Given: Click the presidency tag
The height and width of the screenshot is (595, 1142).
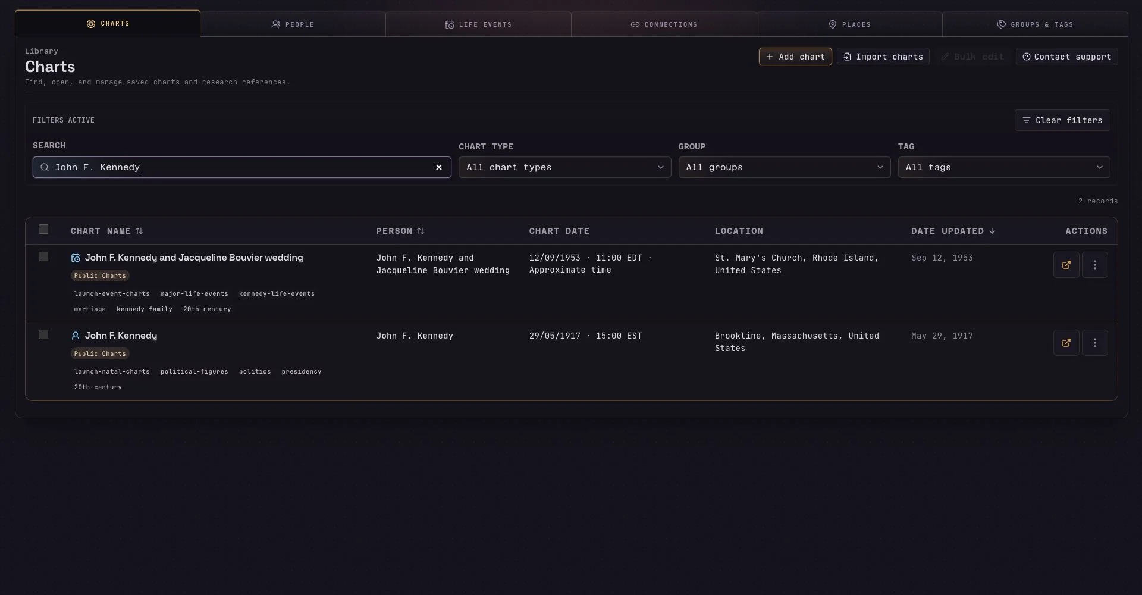Looking at the screenshot, I should tap(302, 371).
